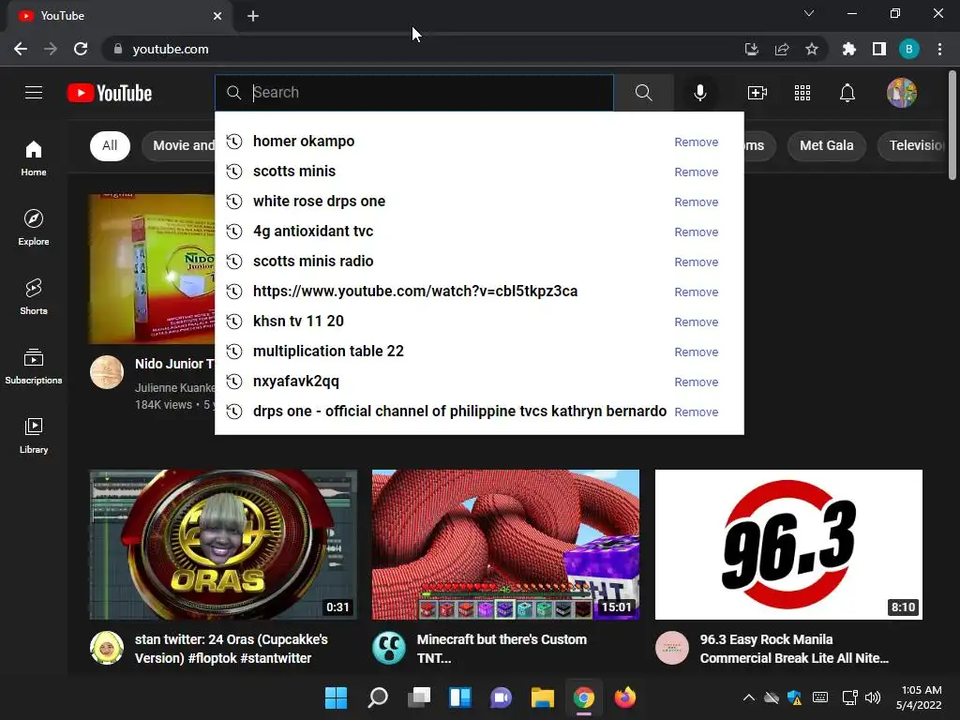Choose suggestion 'homer okampo'
960x720 pixels.
coord(304,142)
